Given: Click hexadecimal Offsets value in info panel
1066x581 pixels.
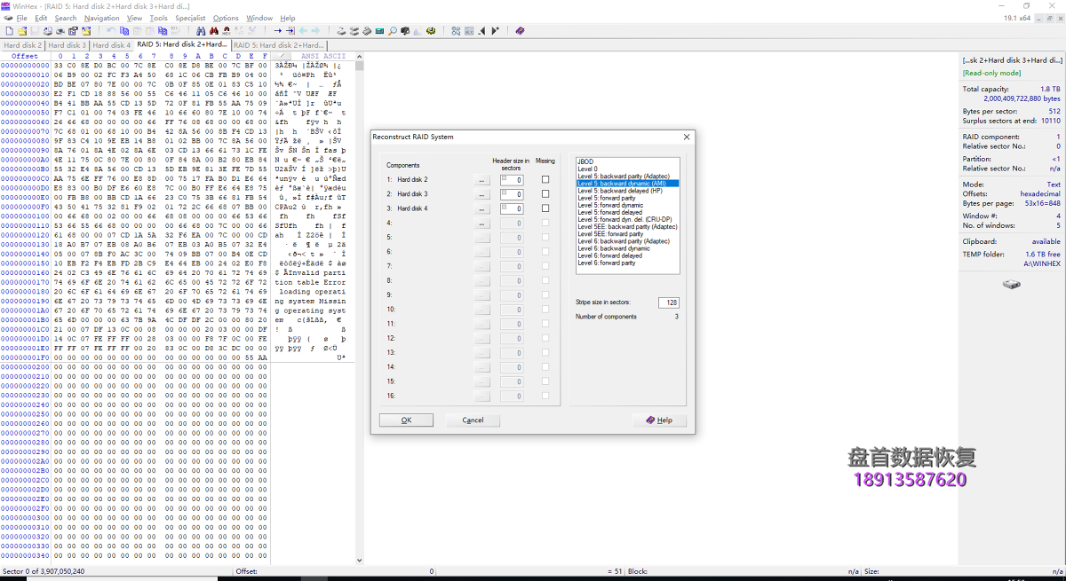Looking at the screenshot, I should pos(1040,193).
